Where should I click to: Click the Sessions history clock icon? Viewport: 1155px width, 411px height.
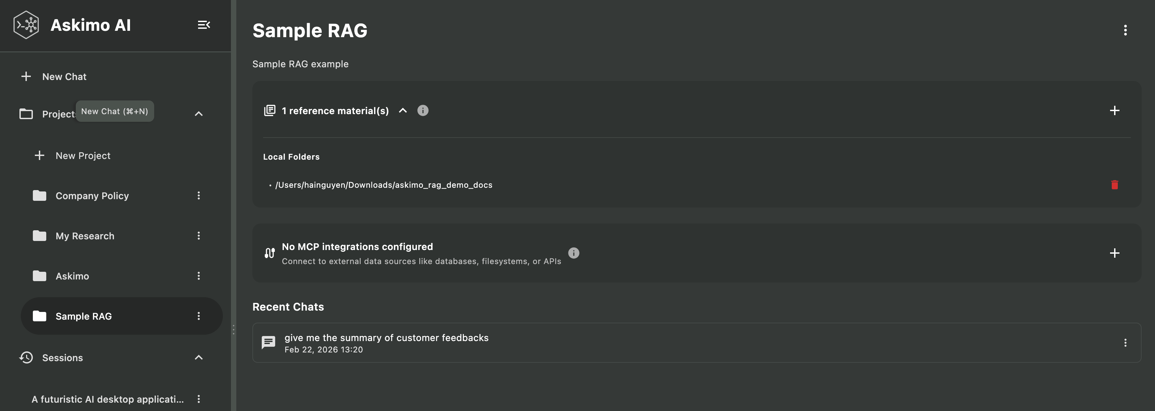(x=25, y=357)
